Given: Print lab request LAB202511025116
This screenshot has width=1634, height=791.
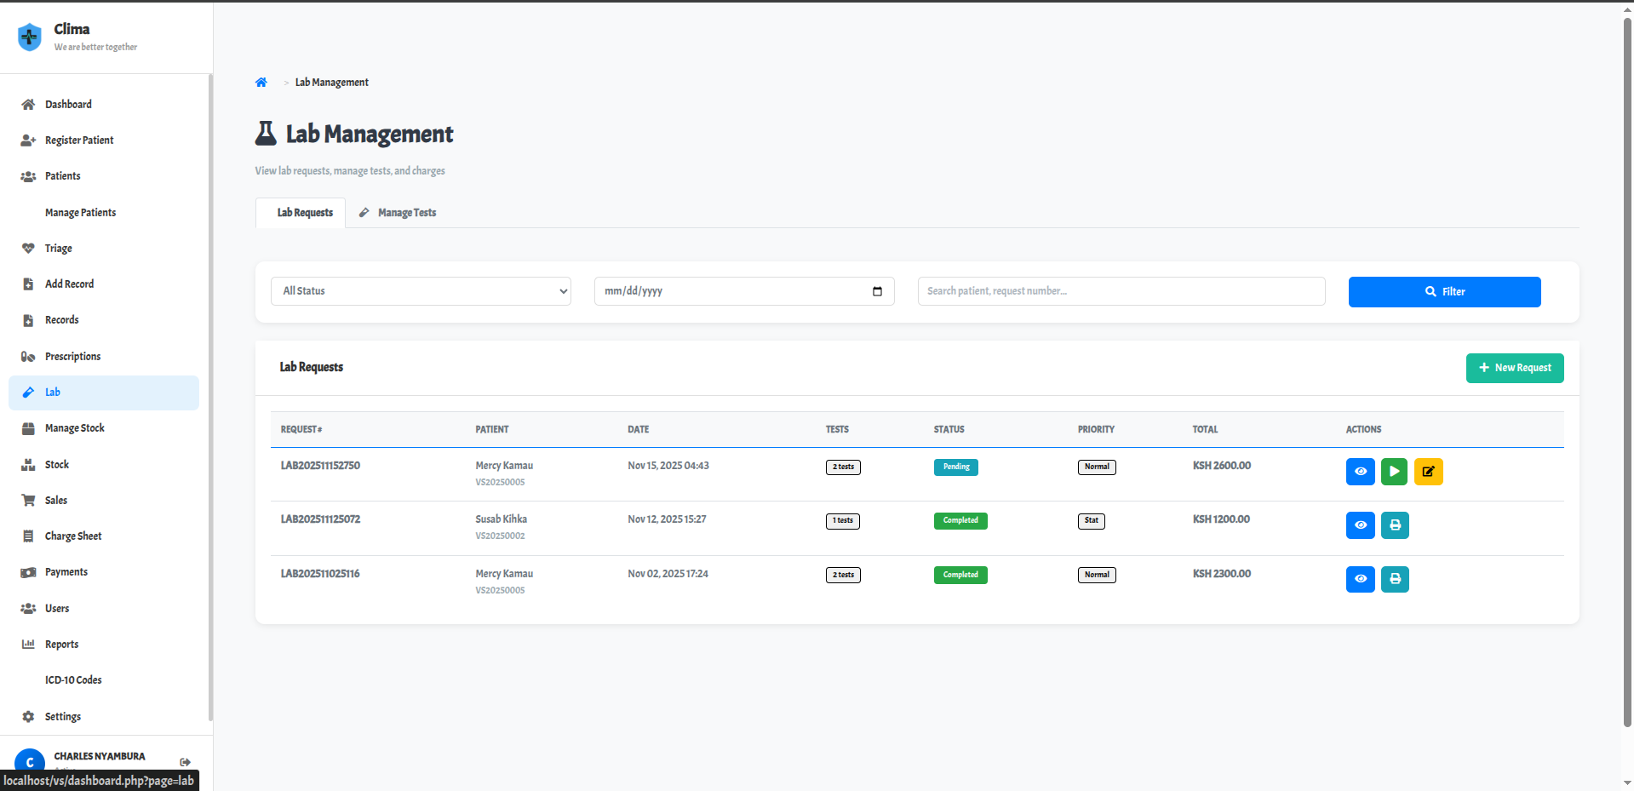Looking at the screenshot, I should pos(1394,579).
